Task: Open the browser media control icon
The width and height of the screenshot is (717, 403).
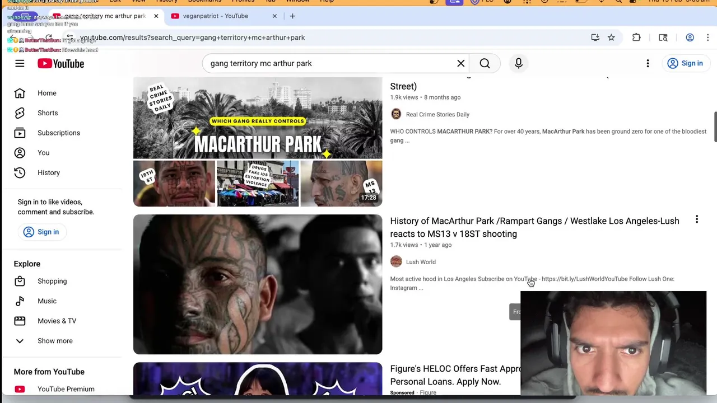Action: (x=663, y=38)
